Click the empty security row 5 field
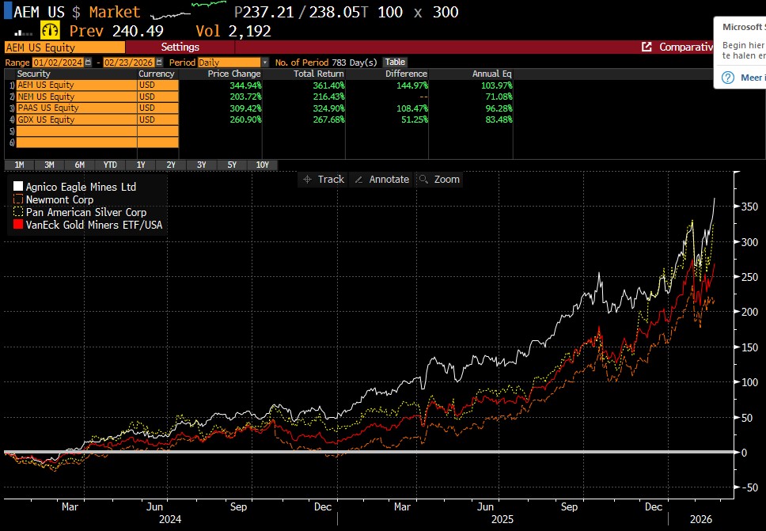 click(x=76, y=131)
